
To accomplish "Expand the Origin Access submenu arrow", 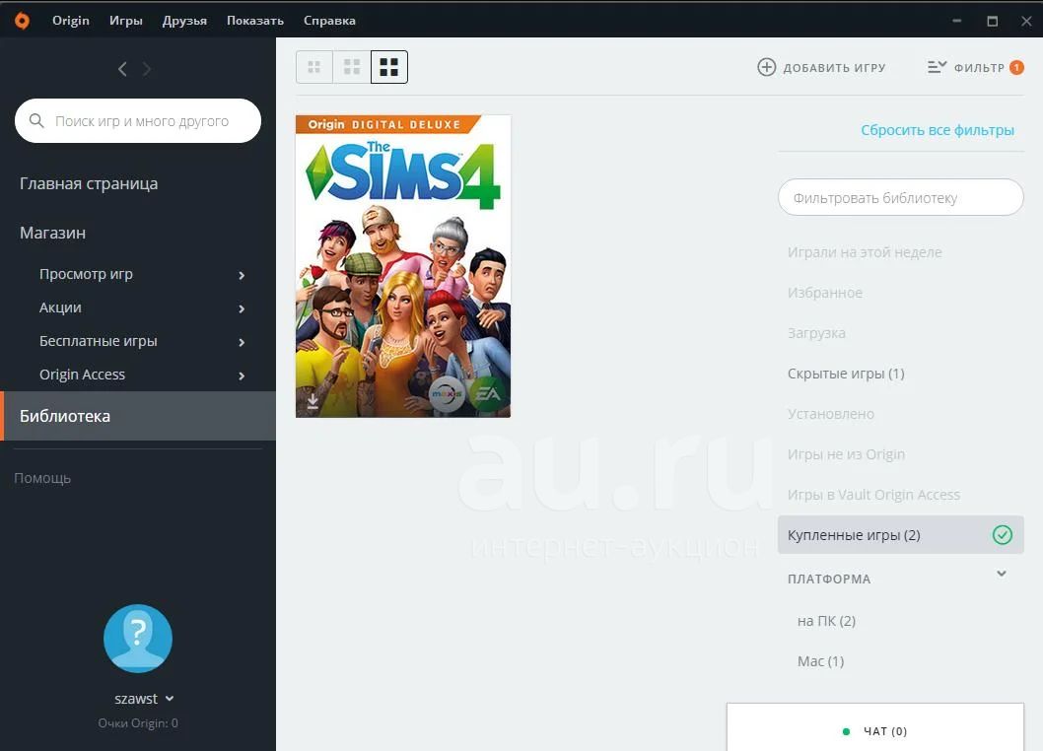I will 242,375.
